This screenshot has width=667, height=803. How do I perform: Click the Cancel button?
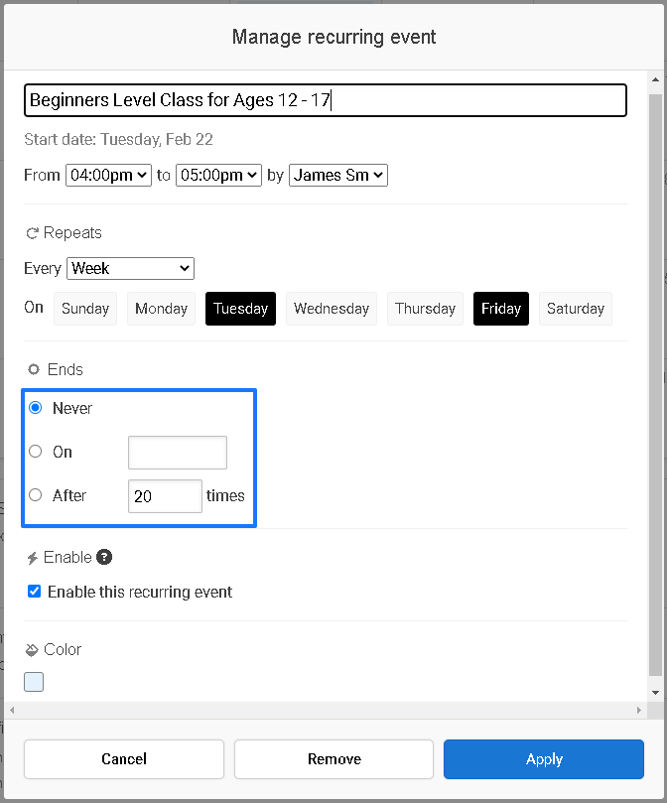[x=124, y=759]
